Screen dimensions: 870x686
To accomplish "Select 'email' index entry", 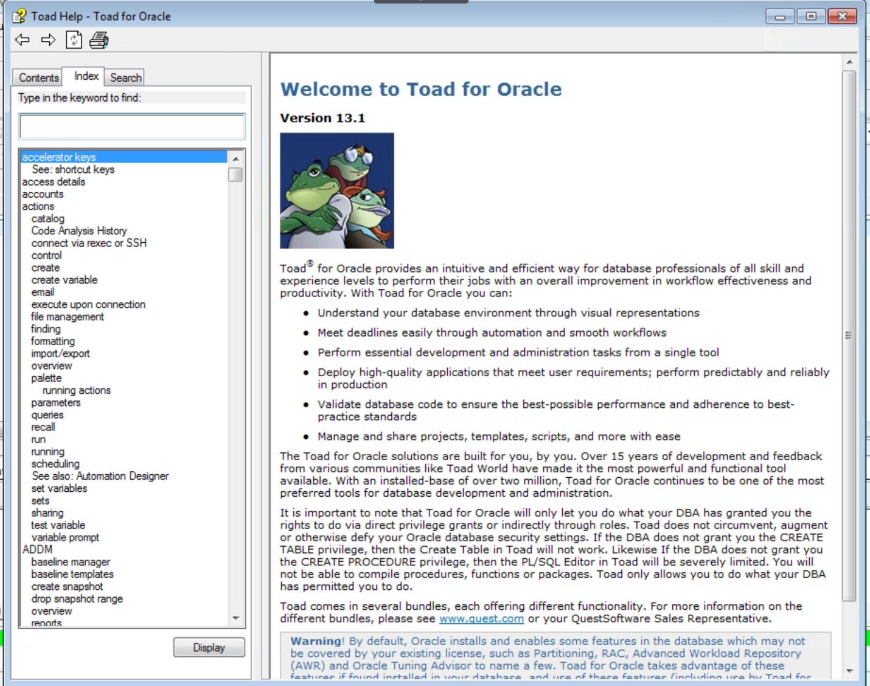I will 43,292.
